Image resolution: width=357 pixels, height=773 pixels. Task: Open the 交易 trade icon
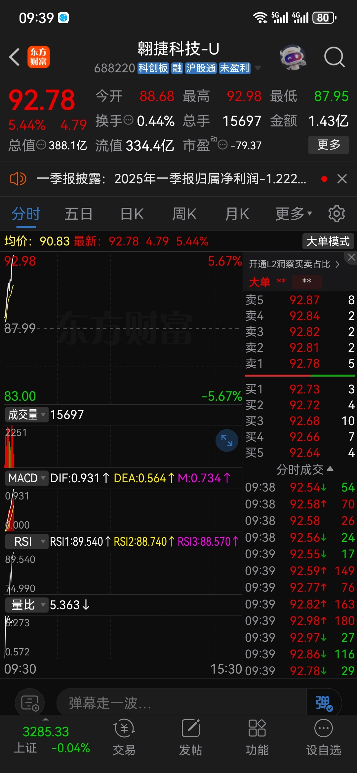pos(124,737)
